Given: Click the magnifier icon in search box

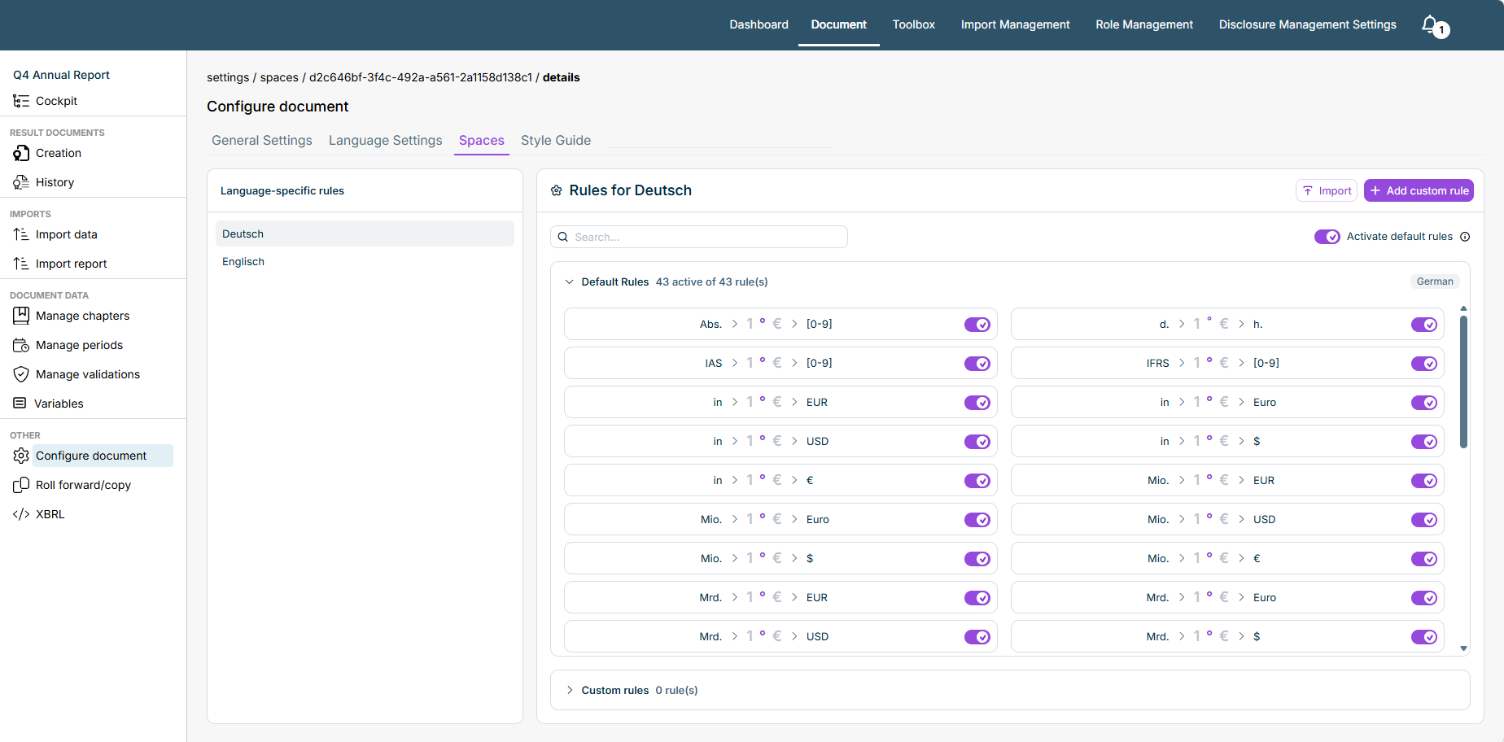Looking at the screenshot, I should [x=562, y=237].
